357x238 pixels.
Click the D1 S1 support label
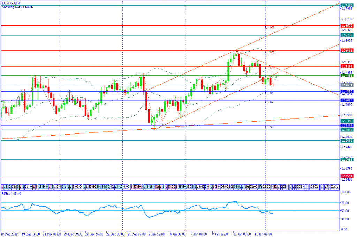(x=269, y=93)
